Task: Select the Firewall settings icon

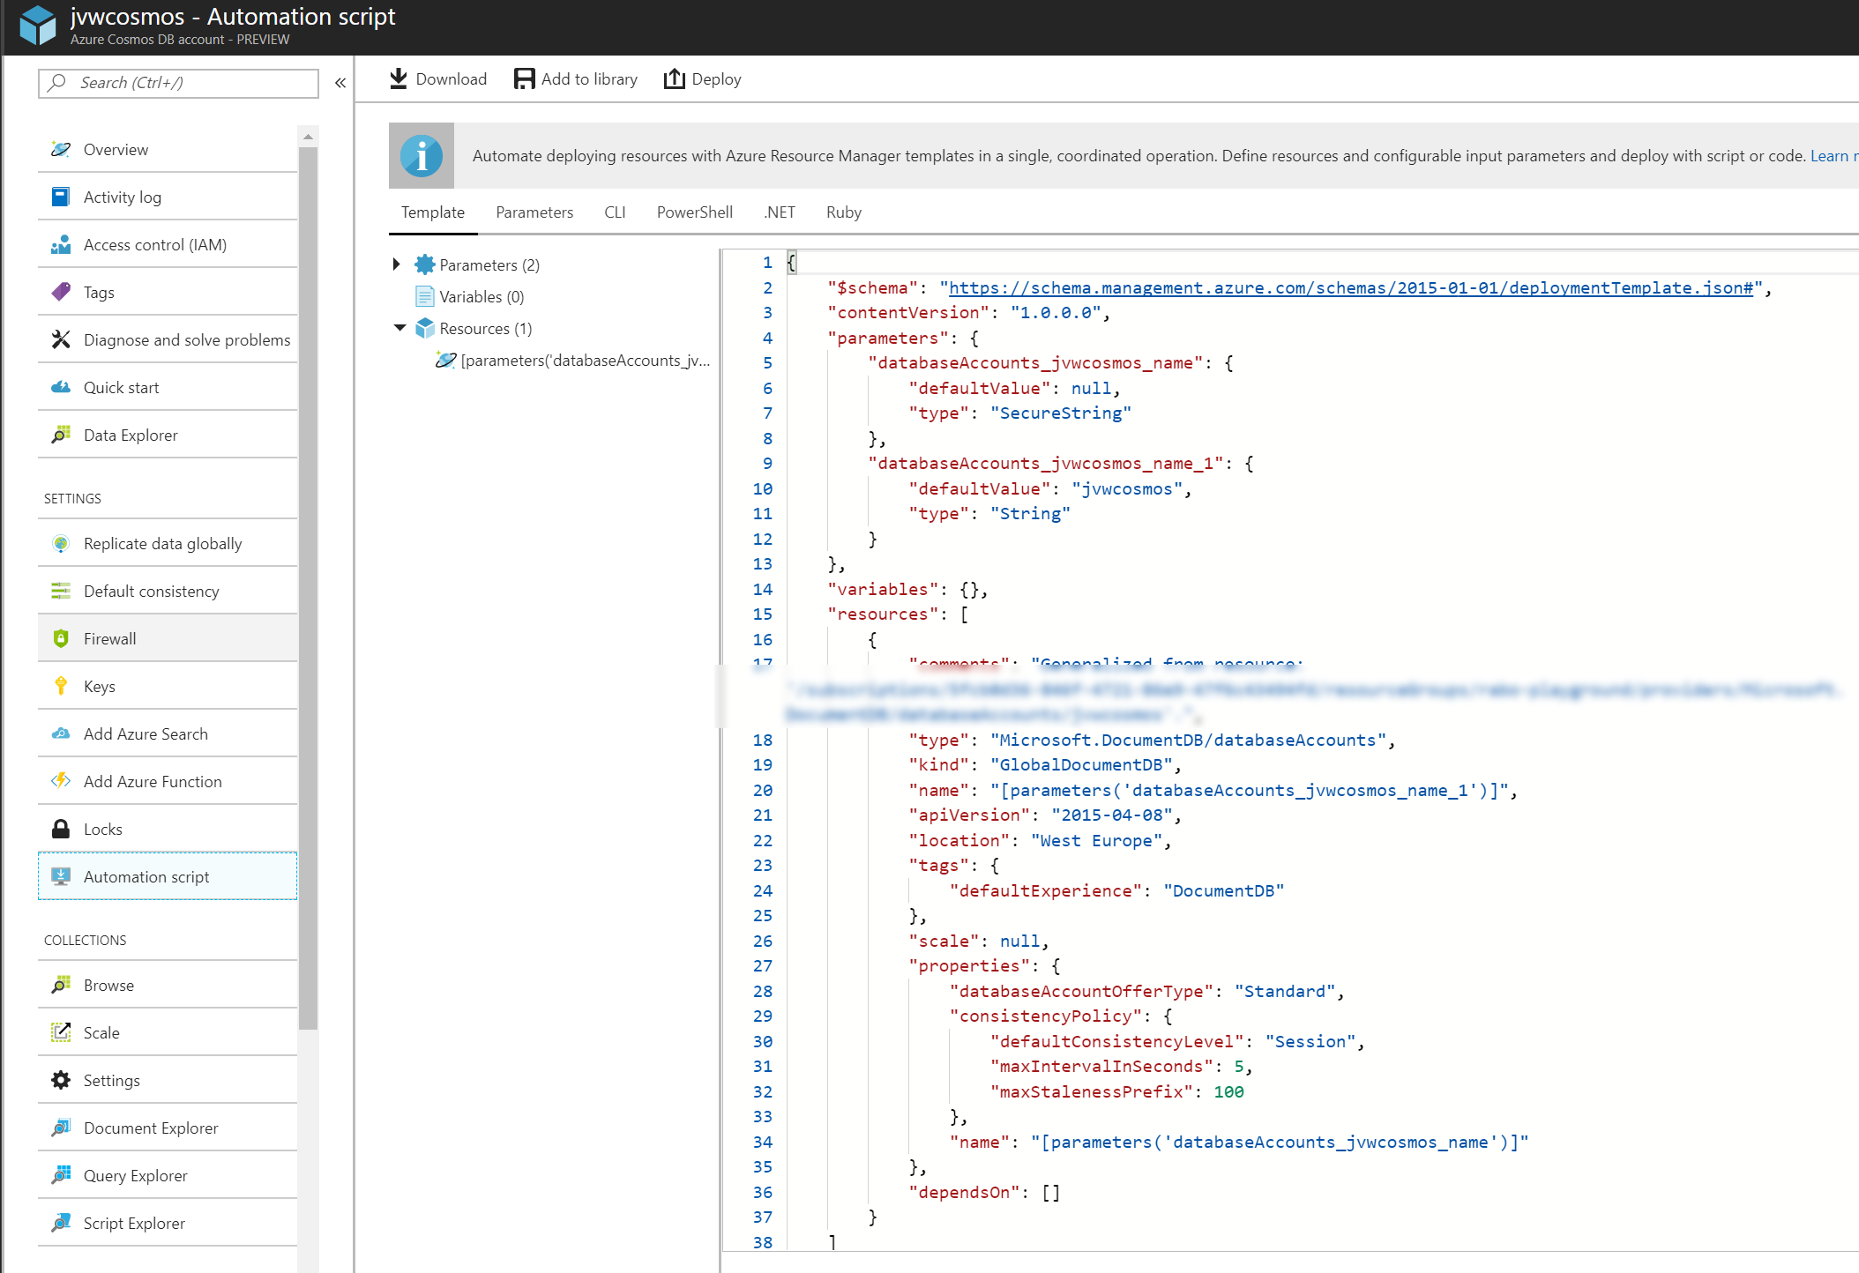Action: pyautogui.click(x=60, y=638)
